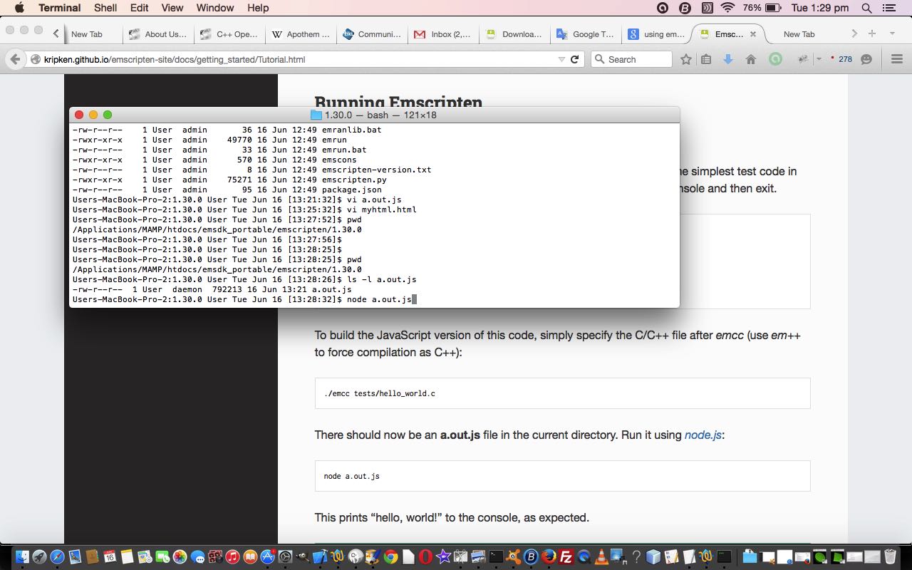Open the Window menu
The image size is (912, 570).
click(214, 8)
